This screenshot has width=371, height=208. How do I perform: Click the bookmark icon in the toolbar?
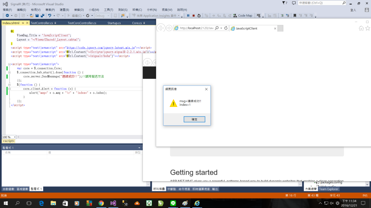pyautogui.click(x=295, y=16)
